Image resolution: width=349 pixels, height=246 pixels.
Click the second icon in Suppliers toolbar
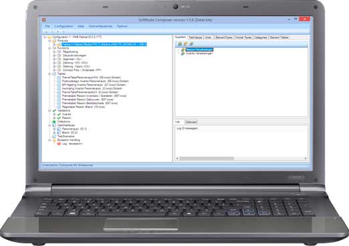coord(185,44)
